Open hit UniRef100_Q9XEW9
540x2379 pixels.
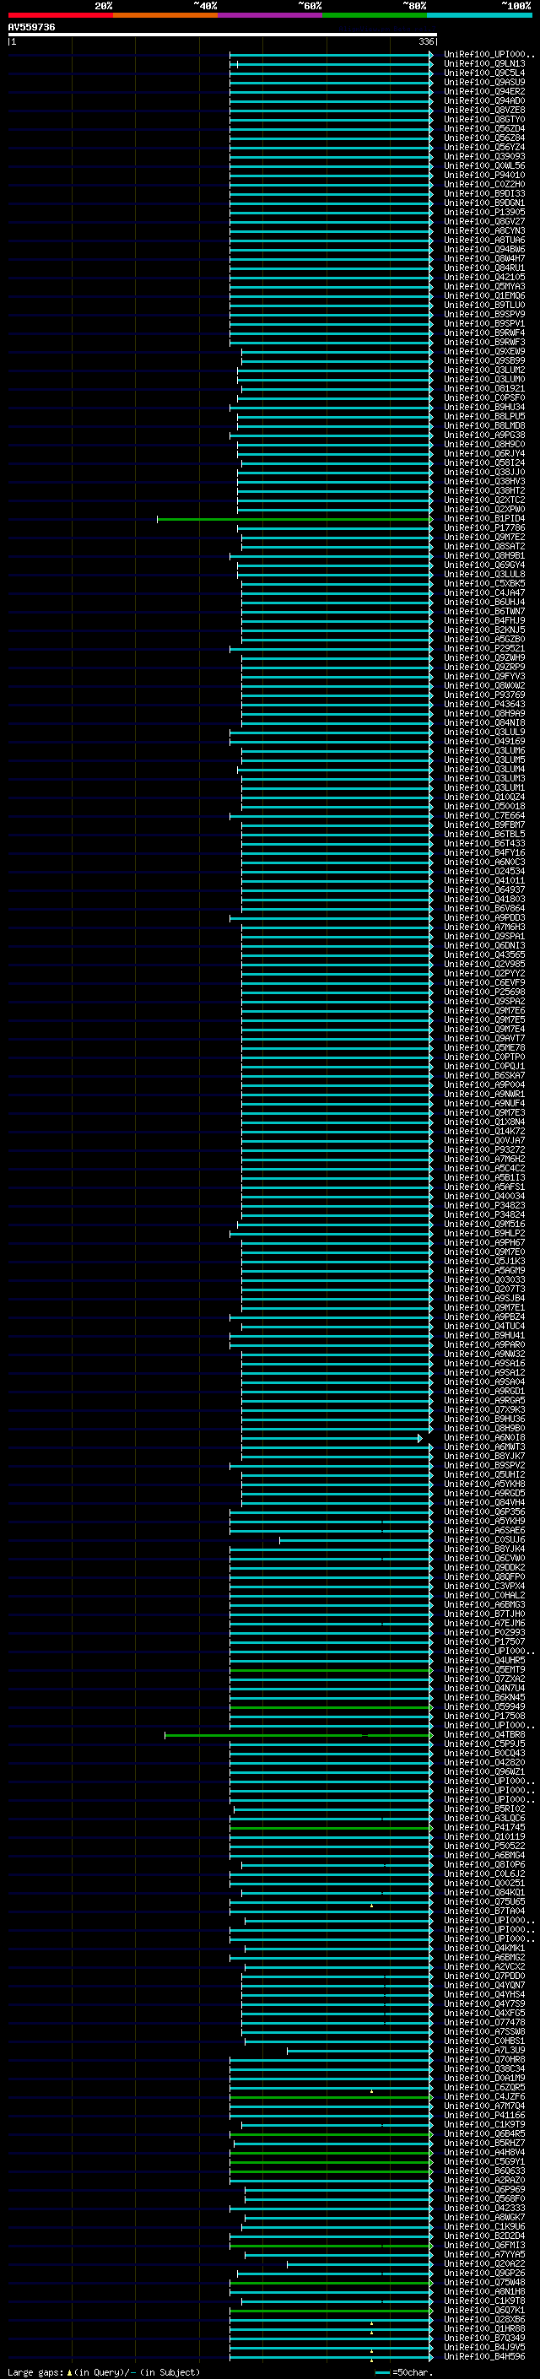point(483,352)
